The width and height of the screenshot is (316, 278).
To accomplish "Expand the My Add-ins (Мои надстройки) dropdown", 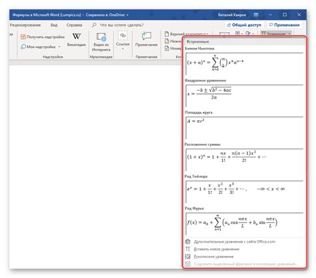I will (59, 47).
